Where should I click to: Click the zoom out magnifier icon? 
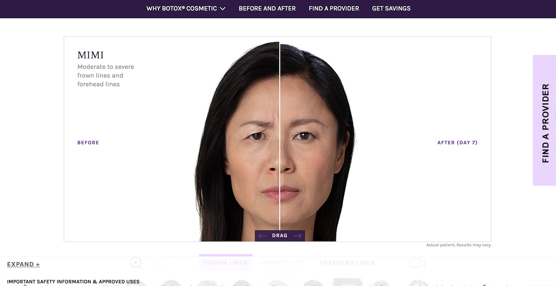[x=162, y=263]
